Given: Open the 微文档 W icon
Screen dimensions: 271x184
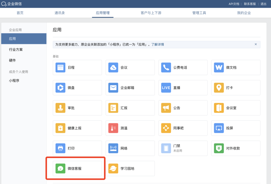Looking at the screenshot, I should point(219,67).
